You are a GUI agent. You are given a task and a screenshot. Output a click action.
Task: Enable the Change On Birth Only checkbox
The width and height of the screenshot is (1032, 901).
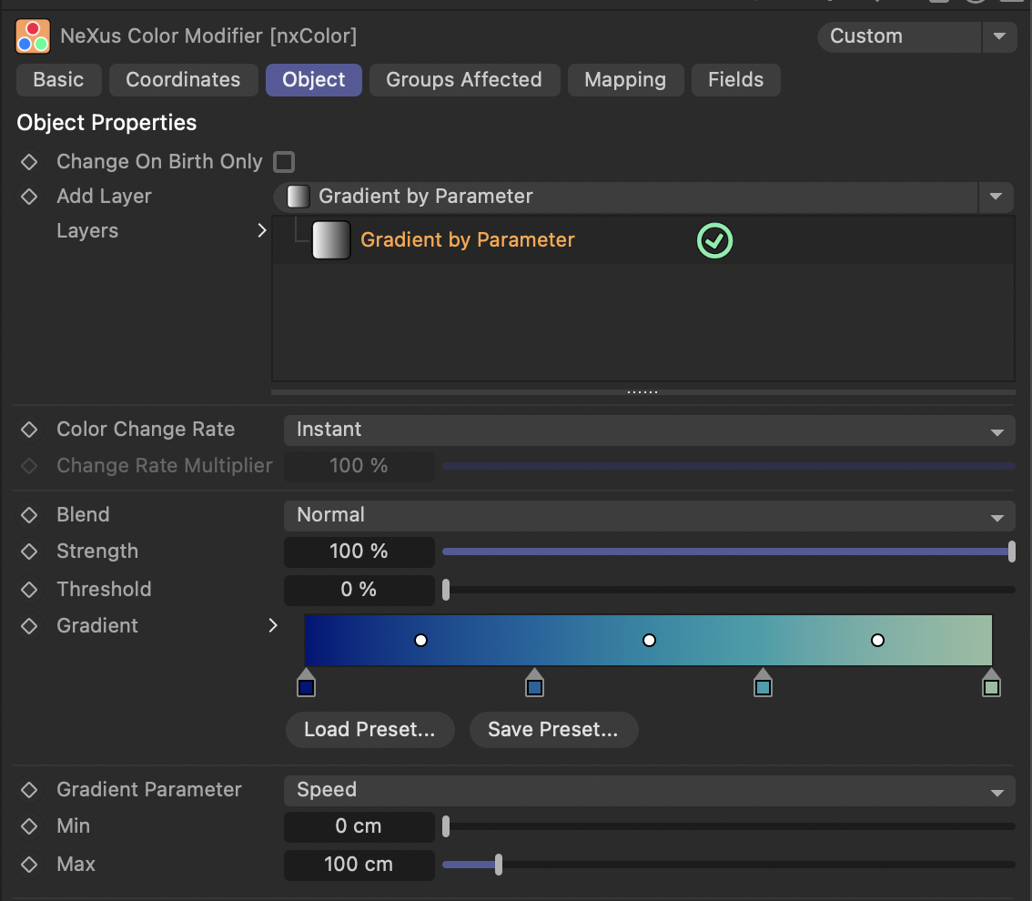pyautogui.click(x=284, y=162)
